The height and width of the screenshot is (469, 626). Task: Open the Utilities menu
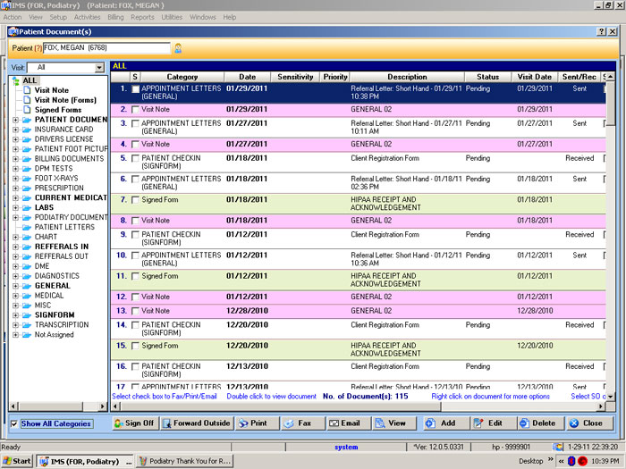pyautogui.click(x=172, y=17)
